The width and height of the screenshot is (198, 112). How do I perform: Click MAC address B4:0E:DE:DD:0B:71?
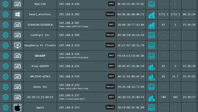[x=131, y=14]
